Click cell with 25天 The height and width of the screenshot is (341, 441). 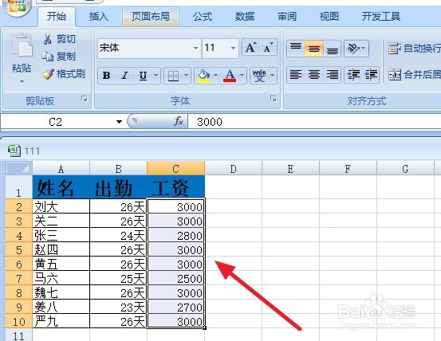click(x=118, y=278)
